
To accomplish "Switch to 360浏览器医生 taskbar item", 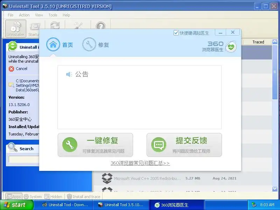I will [x=177, y=205].
